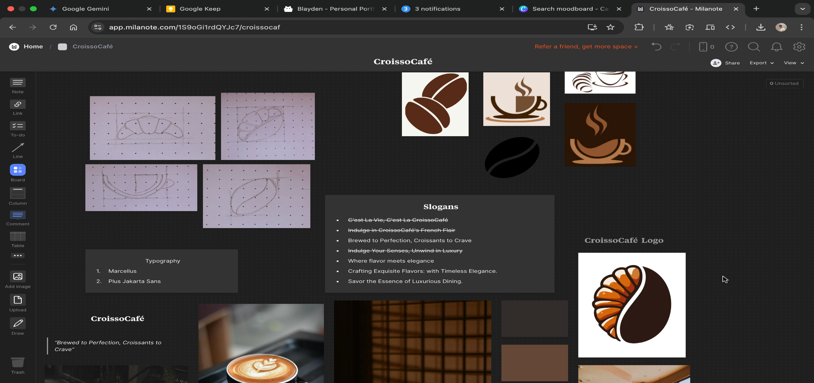Select the Column tool
This screenshot has height=383, width=814.
click(18, 193)
